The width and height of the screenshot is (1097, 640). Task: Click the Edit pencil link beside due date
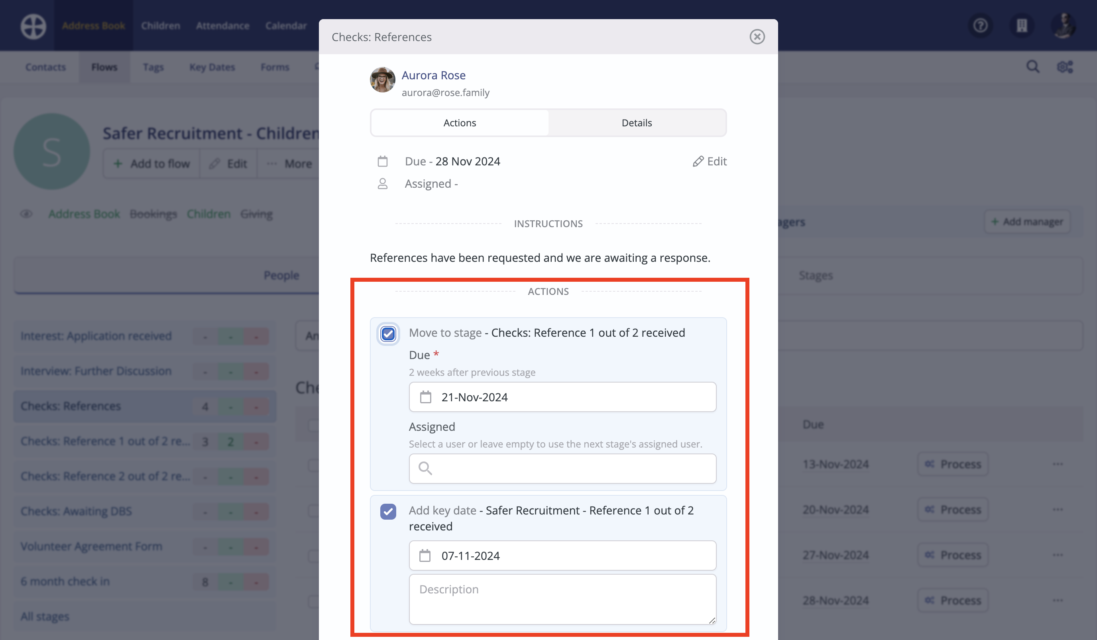tap(710, 161)
